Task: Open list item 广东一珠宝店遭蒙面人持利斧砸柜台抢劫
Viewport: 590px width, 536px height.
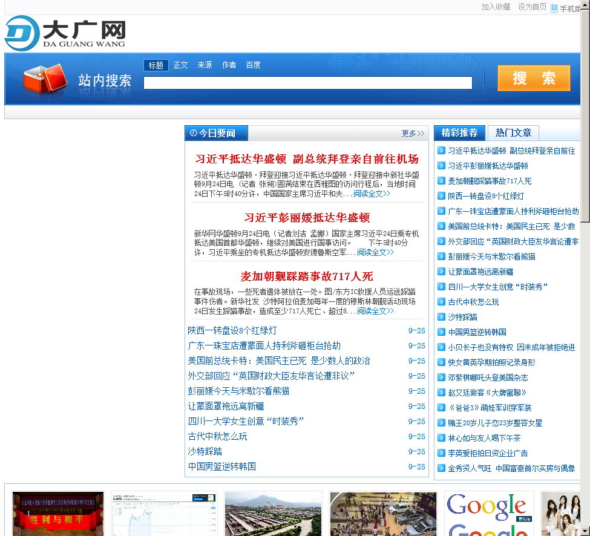Action: point(264,345)
